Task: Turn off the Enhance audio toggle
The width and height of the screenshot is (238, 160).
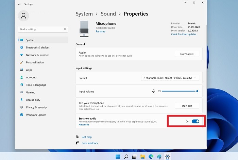Action: click(195, 121)
